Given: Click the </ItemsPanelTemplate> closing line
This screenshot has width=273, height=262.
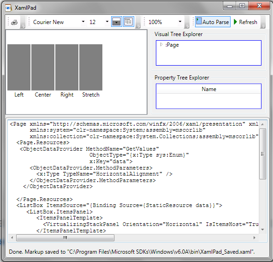Looking at the screenshot, I should tap(71, 231).
